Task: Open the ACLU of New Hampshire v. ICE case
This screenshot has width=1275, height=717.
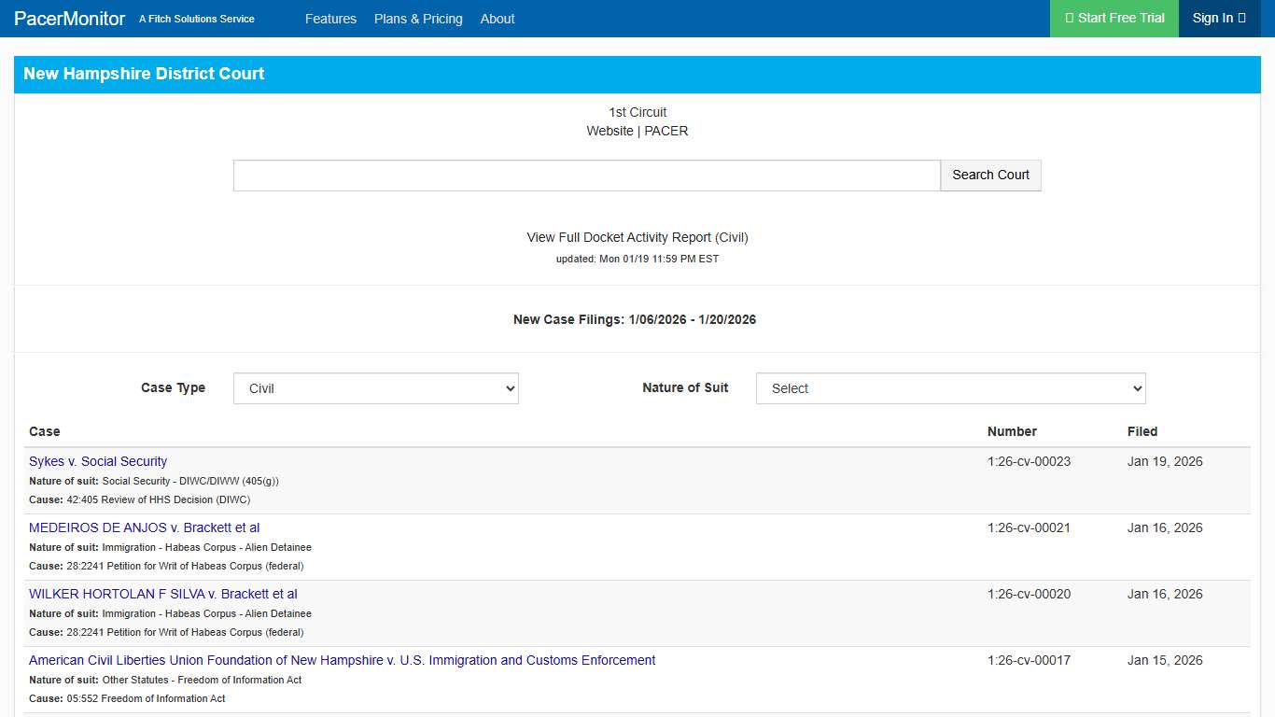Action: [342, 660]
